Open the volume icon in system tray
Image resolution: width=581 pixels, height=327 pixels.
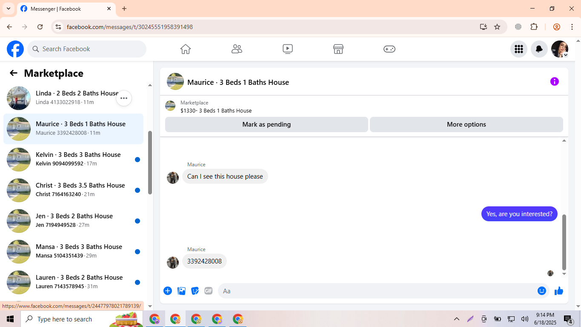click(x=524, y=319)
